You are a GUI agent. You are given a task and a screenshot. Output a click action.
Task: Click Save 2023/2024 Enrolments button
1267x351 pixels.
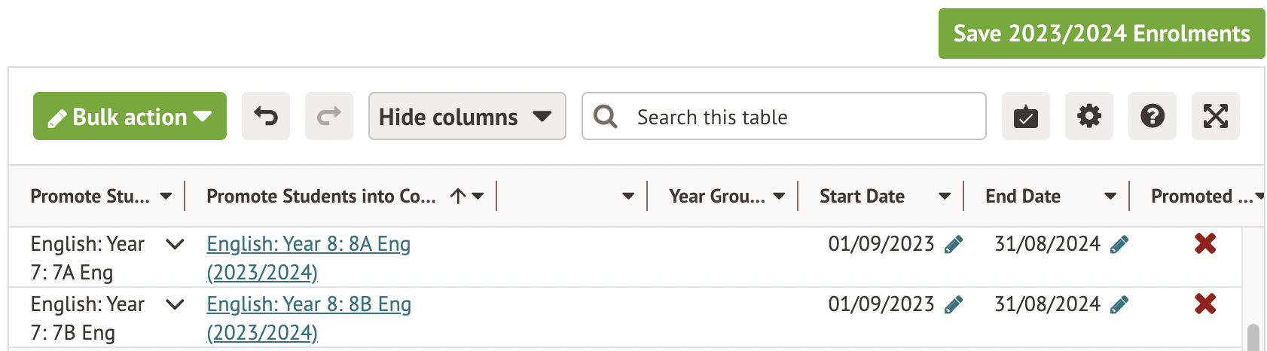[1101, 33]
